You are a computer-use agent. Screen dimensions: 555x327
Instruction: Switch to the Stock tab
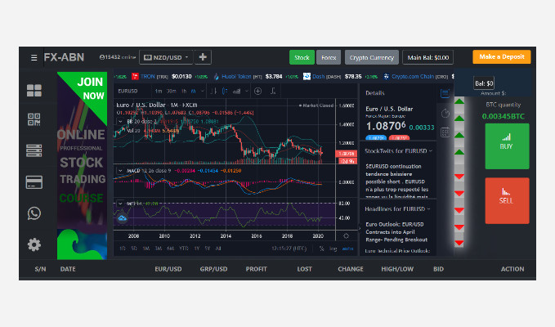tap(302, 57)
